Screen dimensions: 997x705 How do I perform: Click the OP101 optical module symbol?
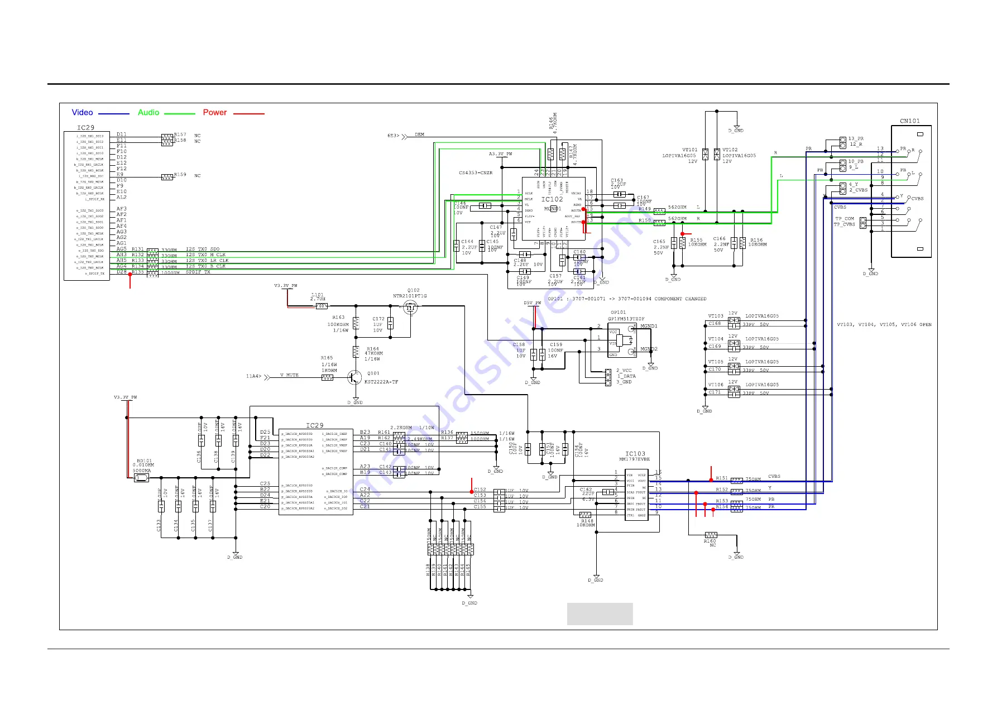click(x=622, y=340)
